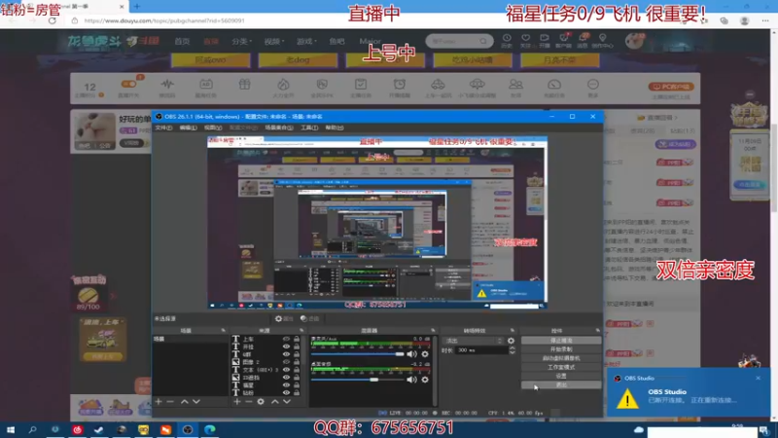
Task: Open 消息 icon in Douyu header
Action: pos(583,41)
